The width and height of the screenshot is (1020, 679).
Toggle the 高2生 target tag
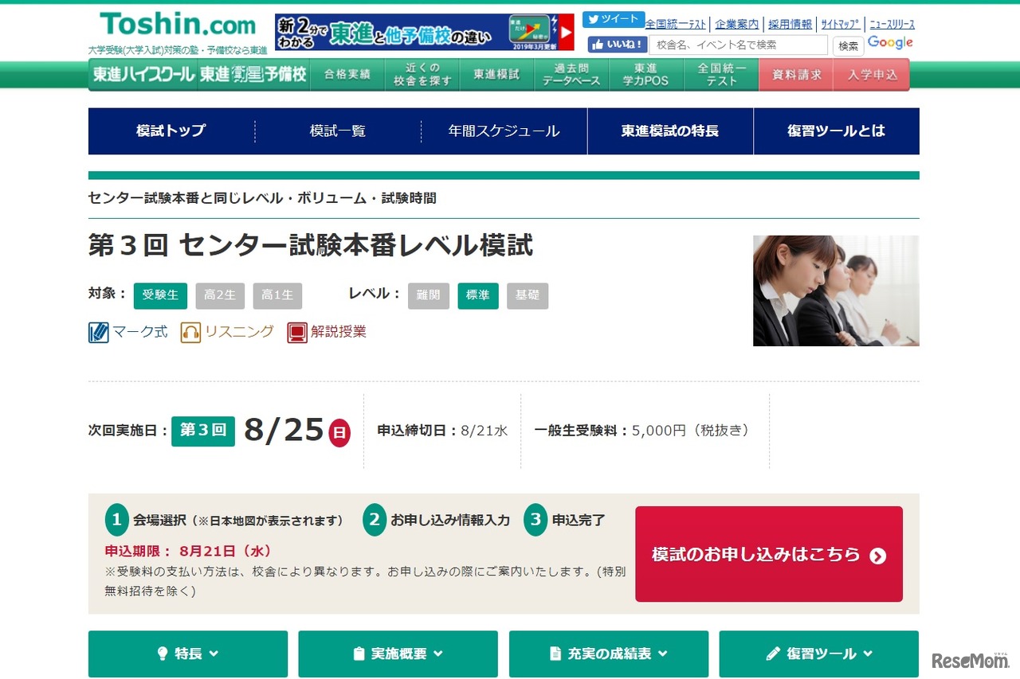tap(220, 295)
